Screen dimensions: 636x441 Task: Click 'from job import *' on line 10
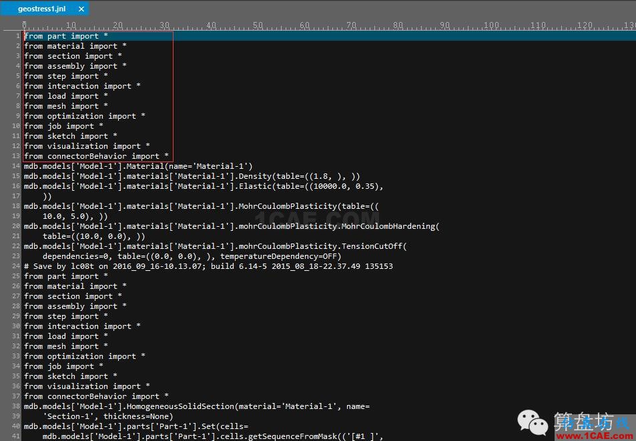coord(63,126)
